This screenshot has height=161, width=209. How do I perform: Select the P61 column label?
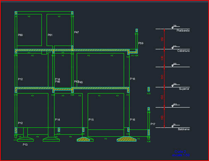click(x=50, y=35)
